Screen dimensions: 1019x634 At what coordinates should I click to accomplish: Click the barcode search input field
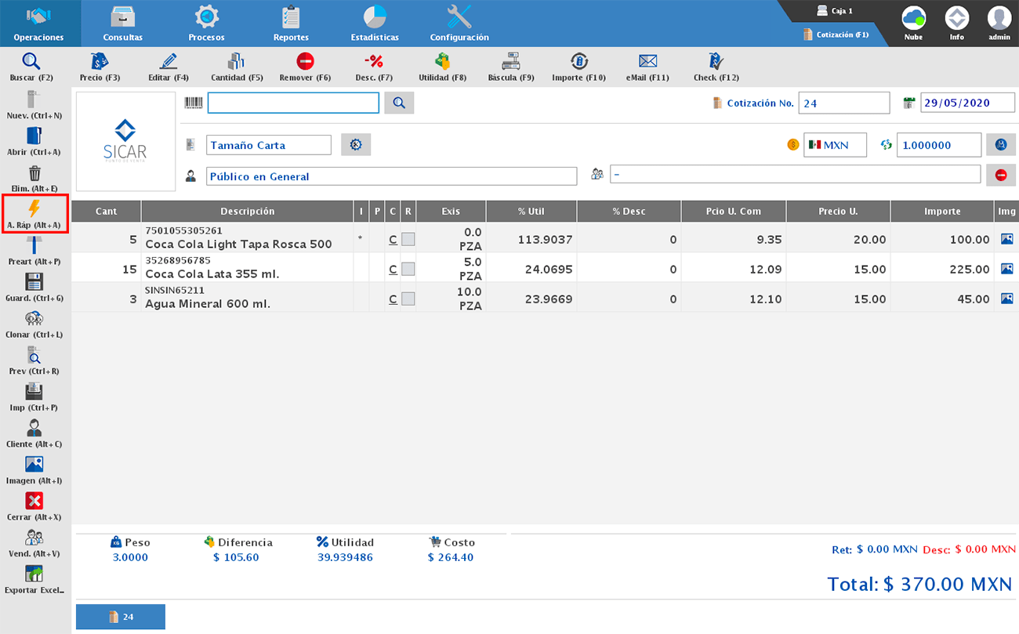pyautogui.click(x=293, y=103)
